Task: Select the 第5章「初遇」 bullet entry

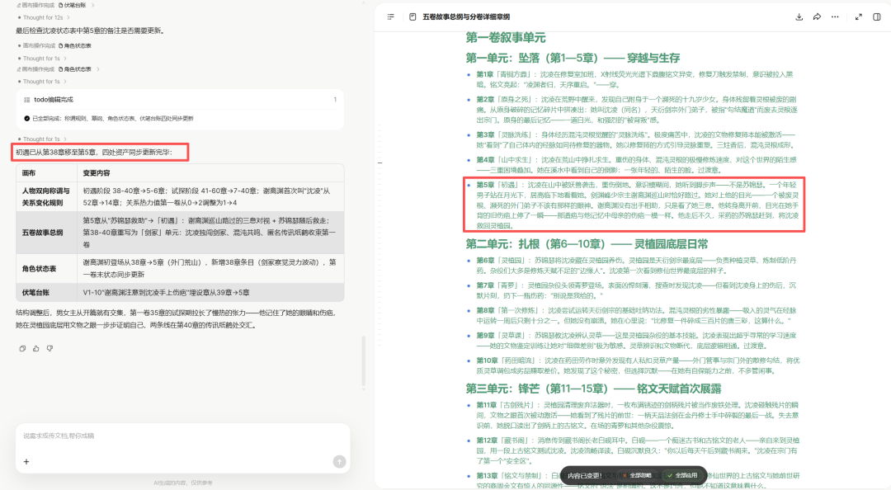Action: click(634, 205)
